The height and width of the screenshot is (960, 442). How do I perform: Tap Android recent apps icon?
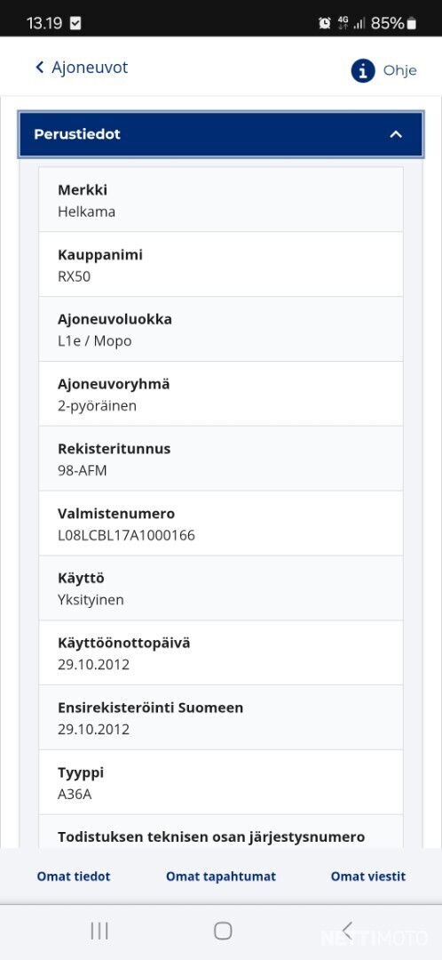99,931
